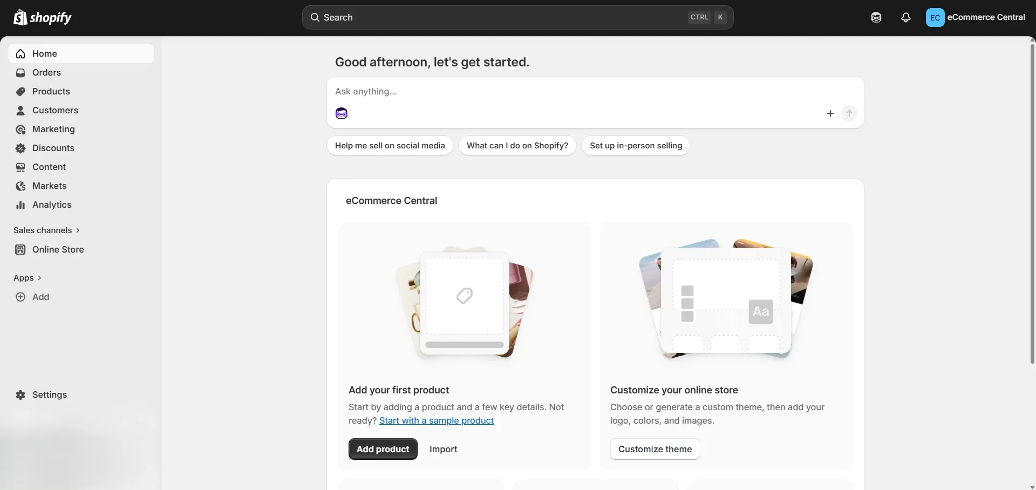Open Discounts page
Viewport: 1036px width, 490px height.
(81, 148)
